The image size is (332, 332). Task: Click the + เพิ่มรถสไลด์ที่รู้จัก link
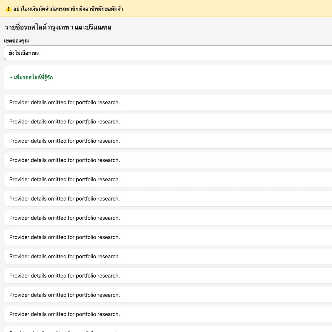point(31,77)
